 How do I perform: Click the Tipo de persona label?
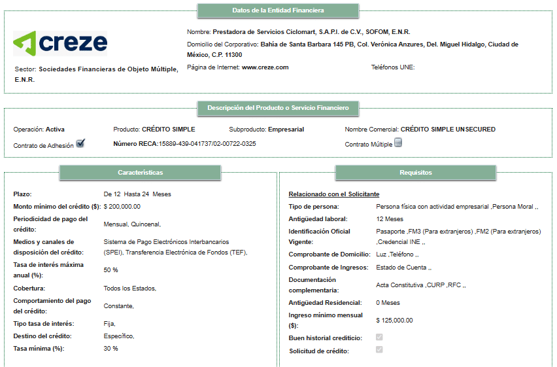click(314, 207)
